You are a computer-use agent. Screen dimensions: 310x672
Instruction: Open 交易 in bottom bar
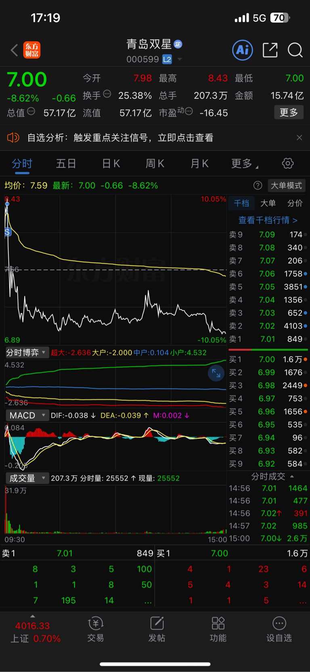point(96,630)
